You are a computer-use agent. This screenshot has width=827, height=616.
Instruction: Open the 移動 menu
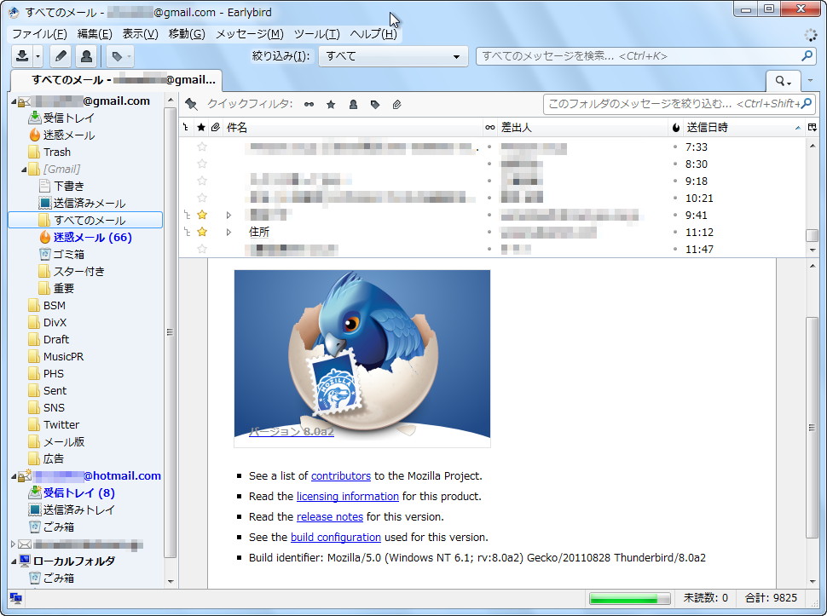187,34
